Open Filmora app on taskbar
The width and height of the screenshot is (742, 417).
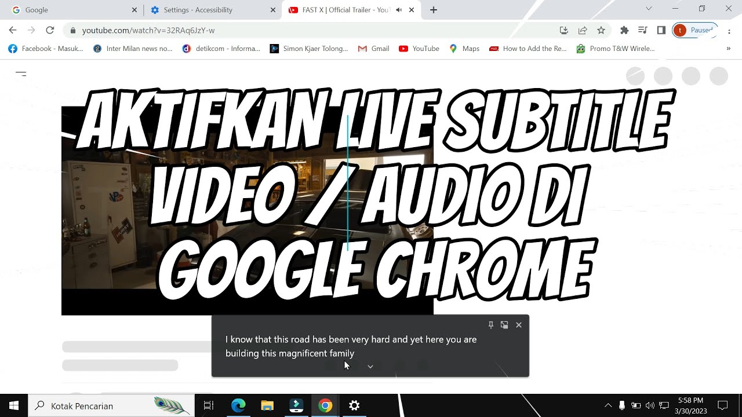click(x=296, y=405)
